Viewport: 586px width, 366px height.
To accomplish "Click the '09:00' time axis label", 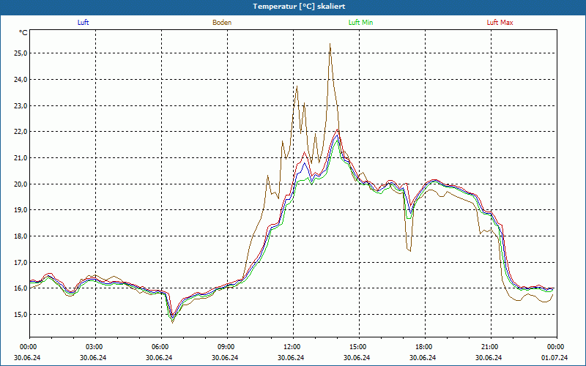I will pos(227,347).
